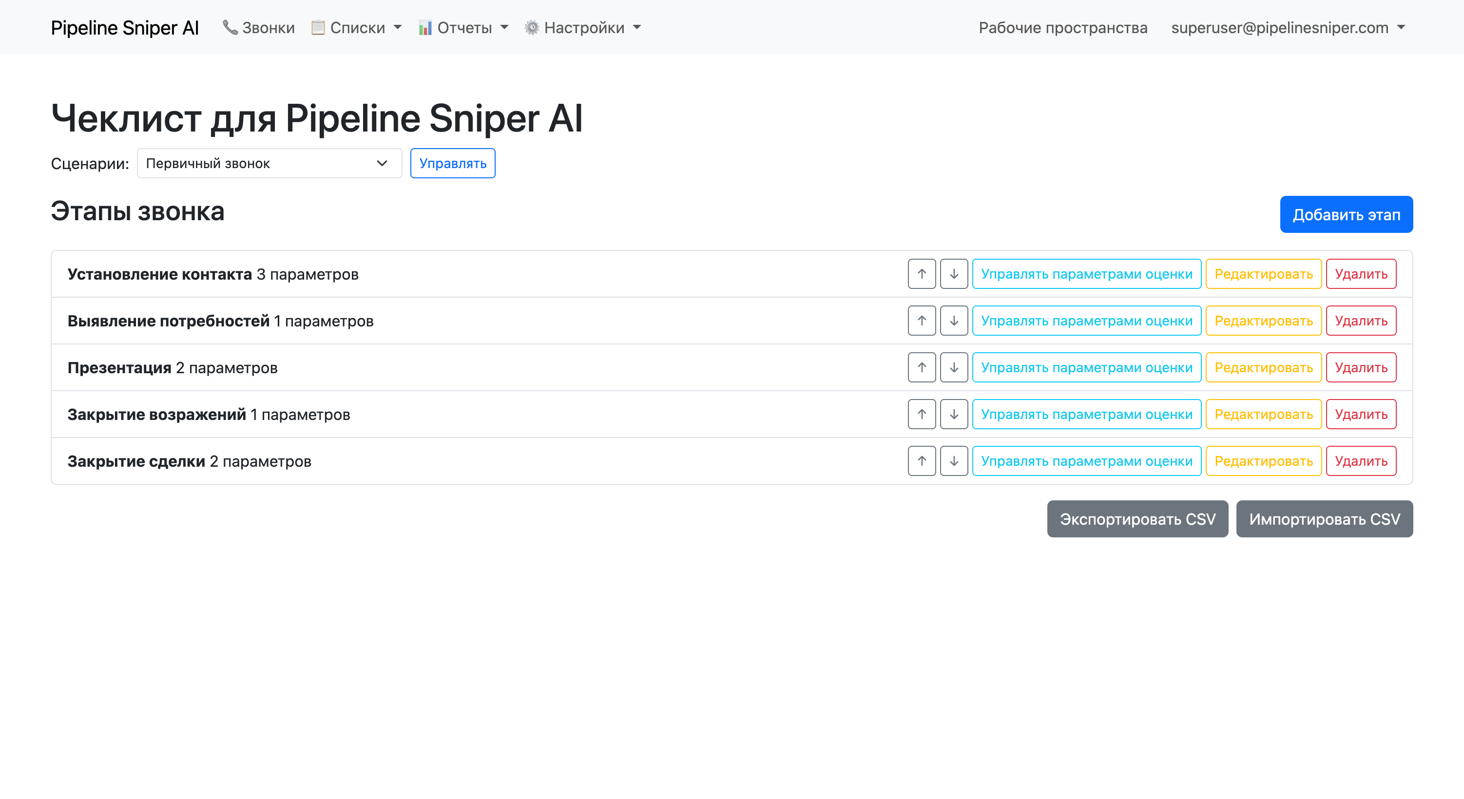Expand the Отчеты dropdown menu
Screen dimensions: 1464x799
pyautogui.click(x=464, y=27)
